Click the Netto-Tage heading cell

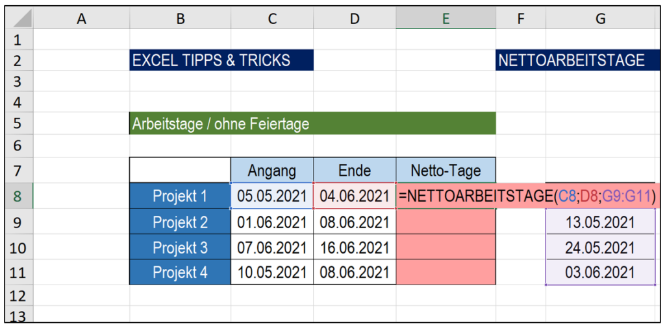coord(445,171)
